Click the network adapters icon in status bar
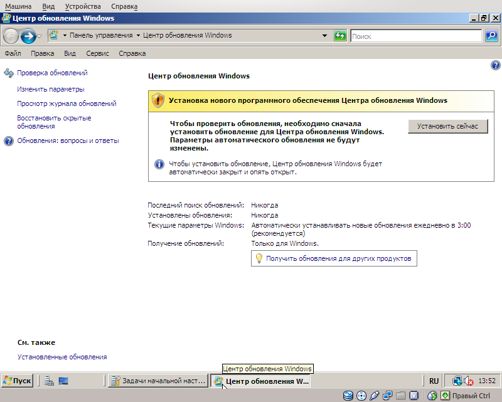The width and height of the screenshot is (502, 402). point(387,396)
